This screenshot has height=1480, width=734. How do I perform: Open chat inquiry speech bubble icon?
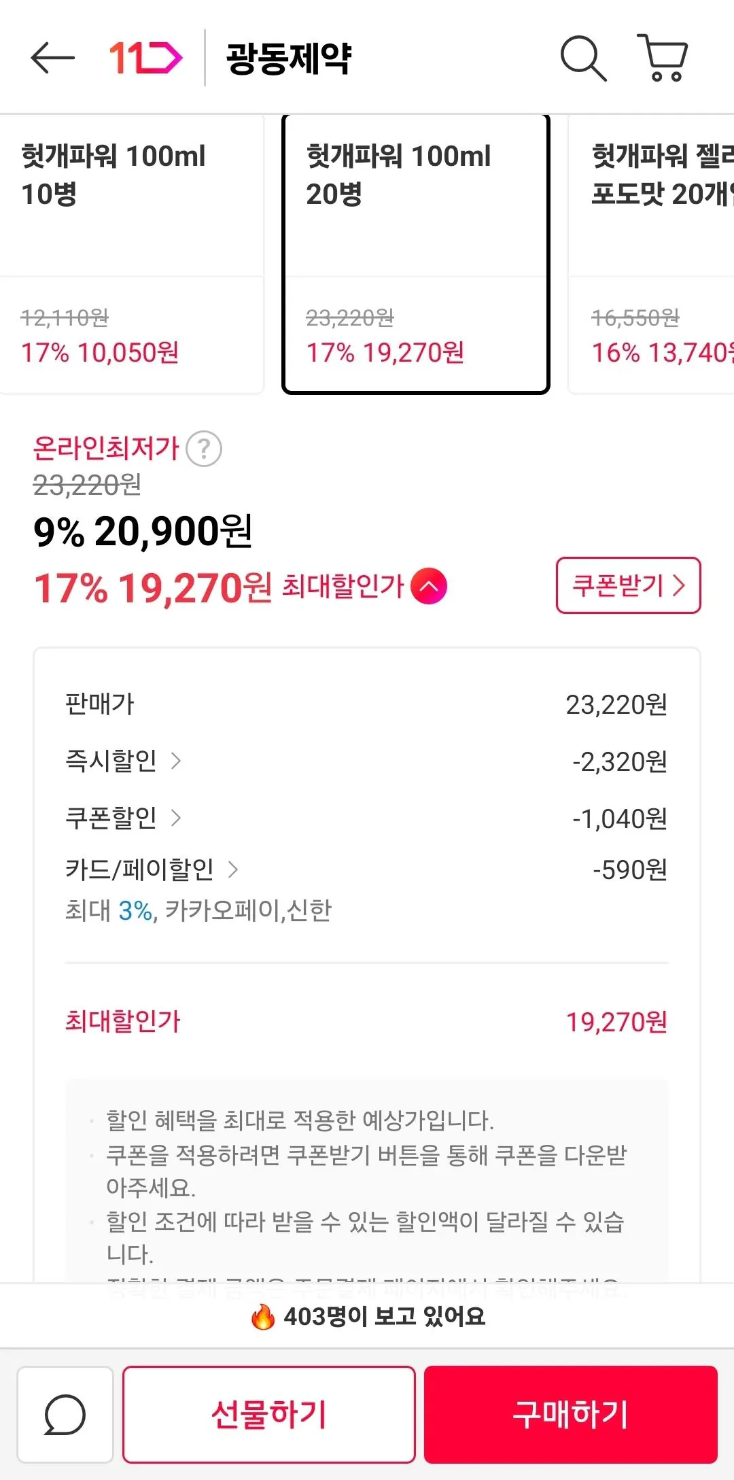(65, 1414)
